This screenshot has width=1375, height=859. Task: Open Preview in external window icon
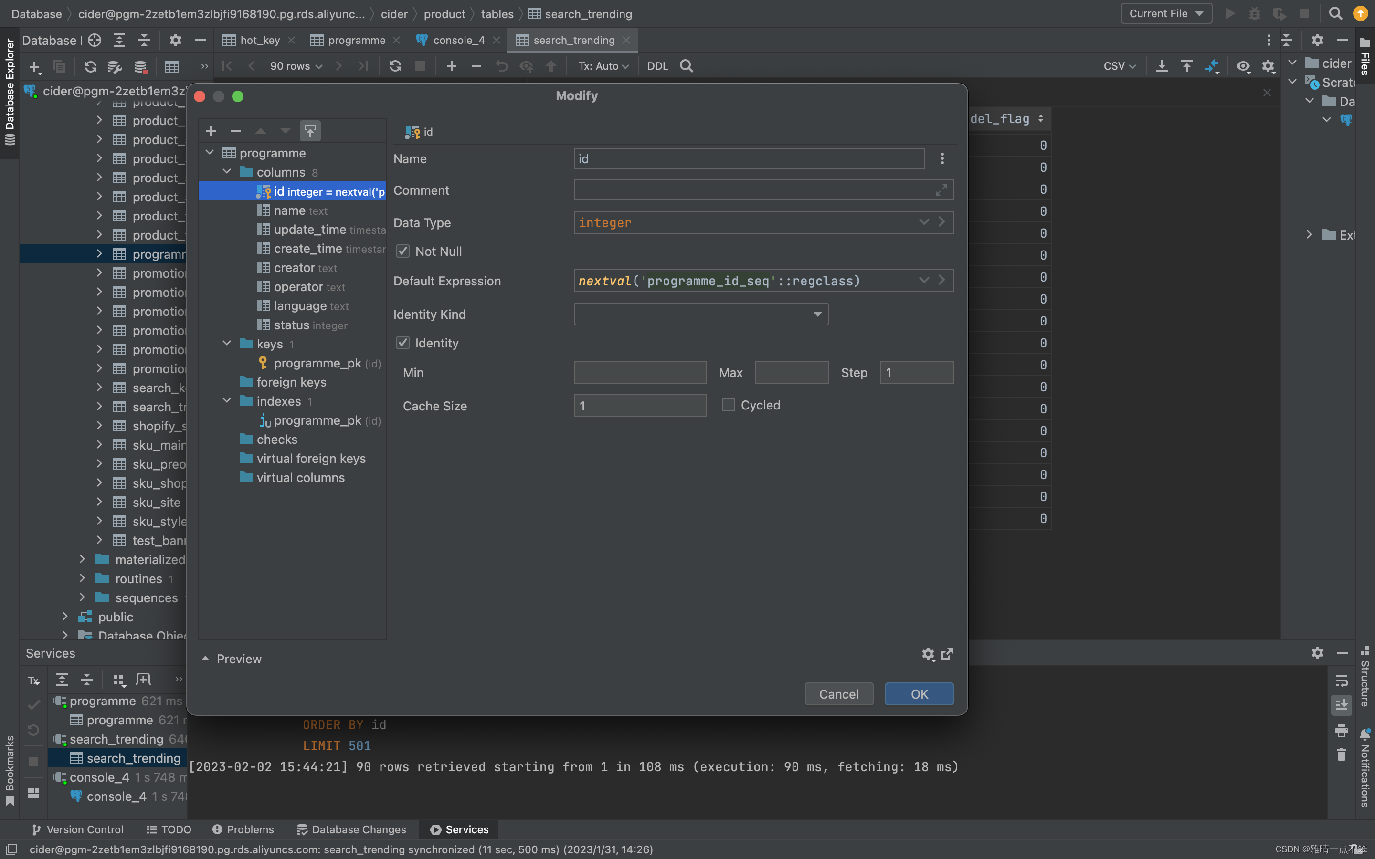click(947, 654)
